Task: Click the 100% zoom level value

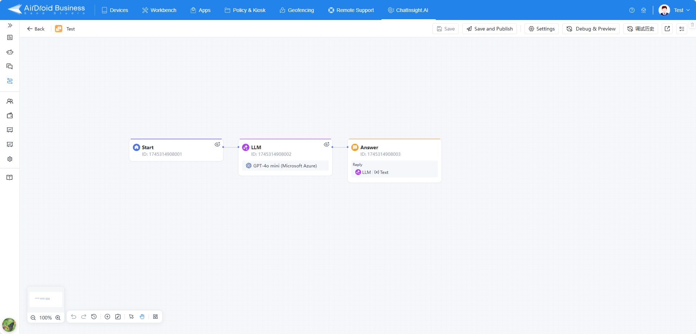Action: click(46, 318)
